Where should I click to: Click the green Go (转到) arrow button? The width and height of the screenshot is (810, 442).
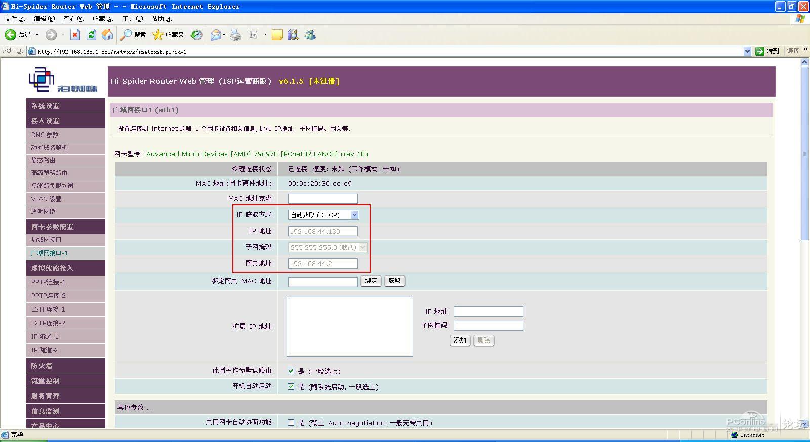[767, 51]
